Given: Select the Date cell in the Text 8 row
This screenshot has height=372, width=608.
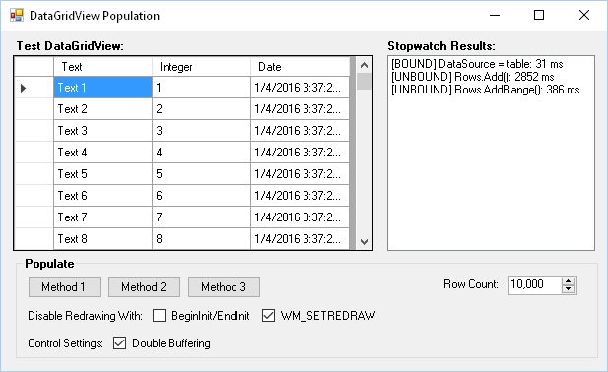Looking at the screenshot, I should [x=300, y=239].
